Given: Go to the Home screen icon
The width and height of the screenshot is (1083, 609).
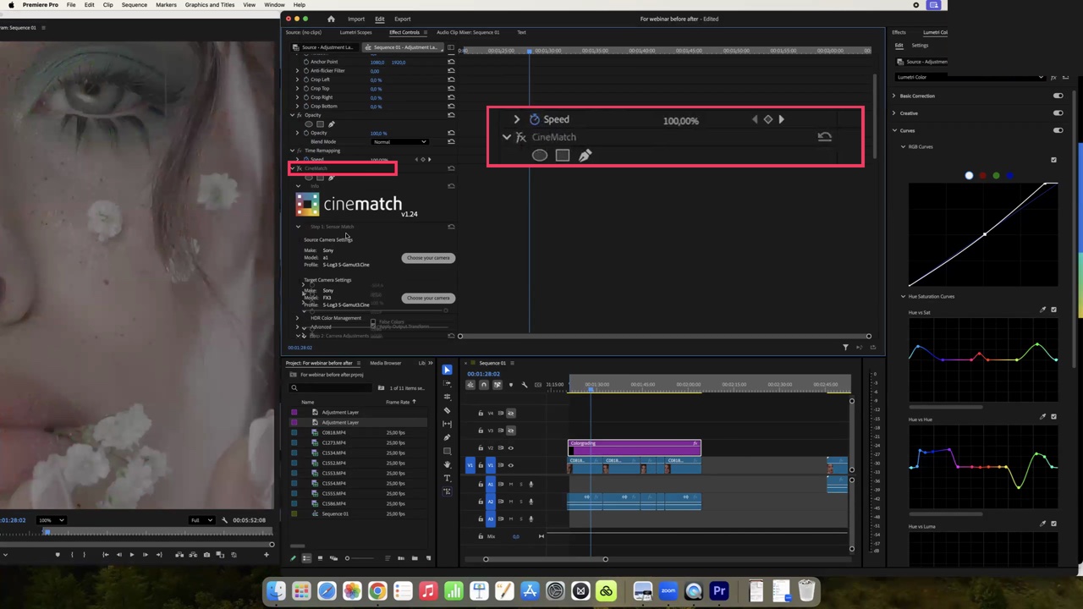Looking at the screenshot, I should (331, 19).
